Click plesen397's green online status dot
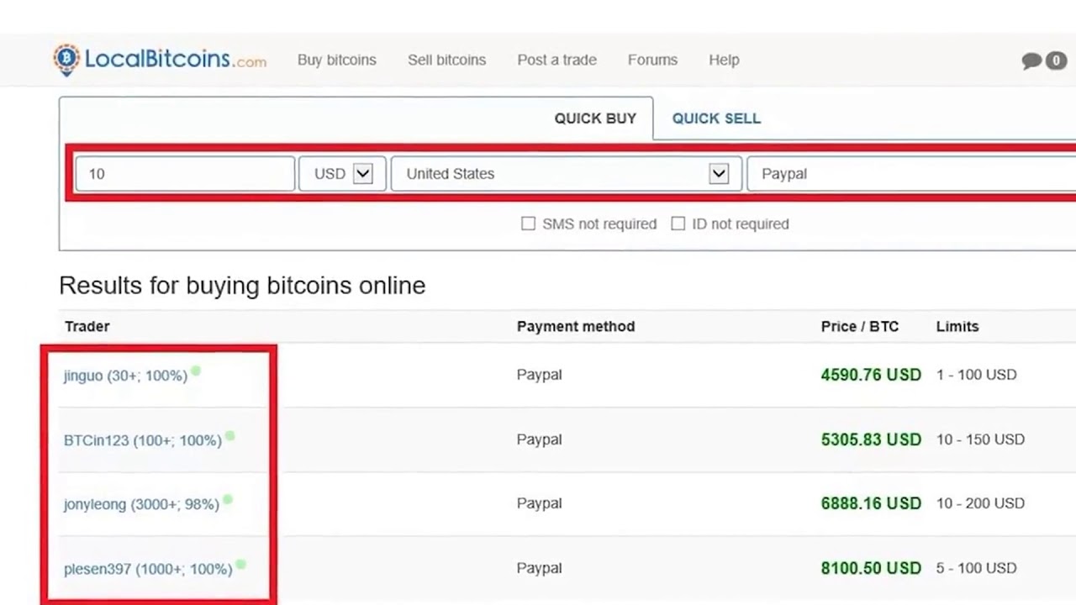Screen dimensions: 1076x605 click(x=240, y=565)
